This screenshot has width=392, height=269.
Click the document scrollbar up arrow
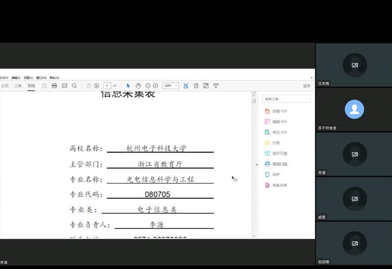[x=254, y=95]
